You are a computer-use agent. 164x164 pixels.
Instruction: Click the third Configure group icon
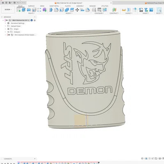105,10
